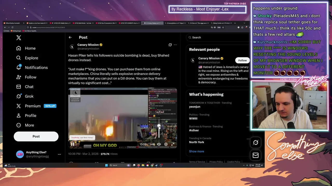Follow Canary Mission

pyautogui.click(x=243, y=60)
